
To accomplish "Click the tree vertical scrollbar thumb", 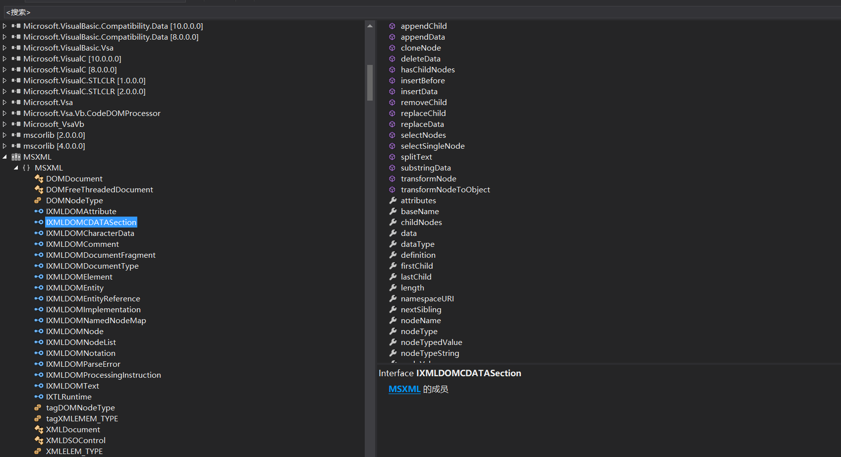I will 370,83.
